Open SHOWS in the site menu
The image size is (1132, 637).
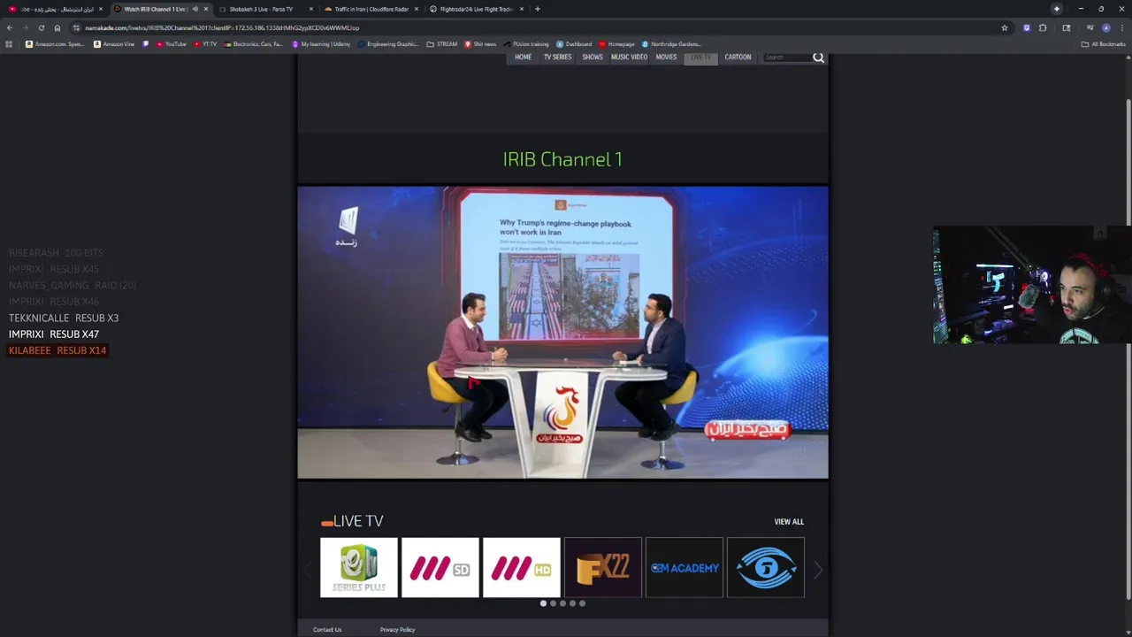point(593,58)
